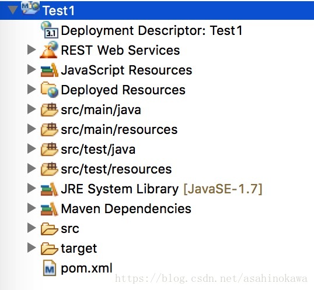Expand the src folder arrow
This screenshot has width=314, height=290.
click(x=32, y=228)
